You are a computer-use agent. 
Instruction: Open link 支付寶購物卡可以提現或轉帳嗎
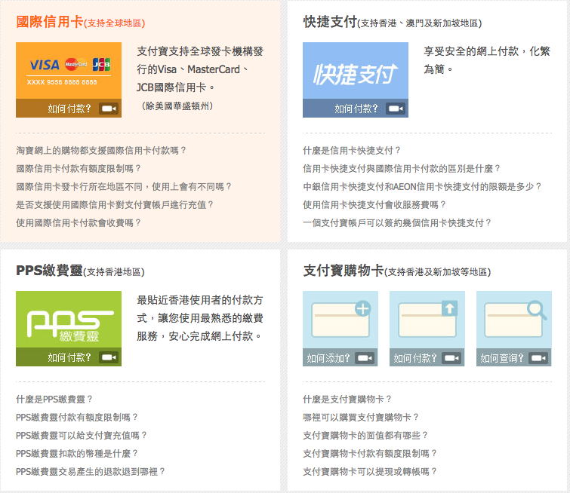[x=370, y=472]
